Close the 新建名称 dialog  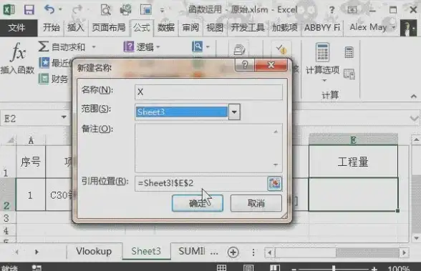pos(271,65)
